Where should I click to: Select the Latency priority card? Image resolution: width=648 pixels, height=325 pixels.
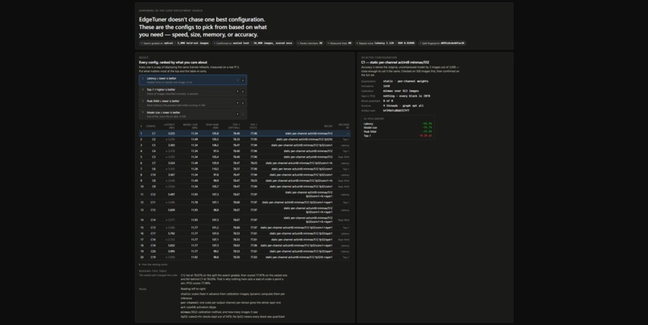[193, 80]
